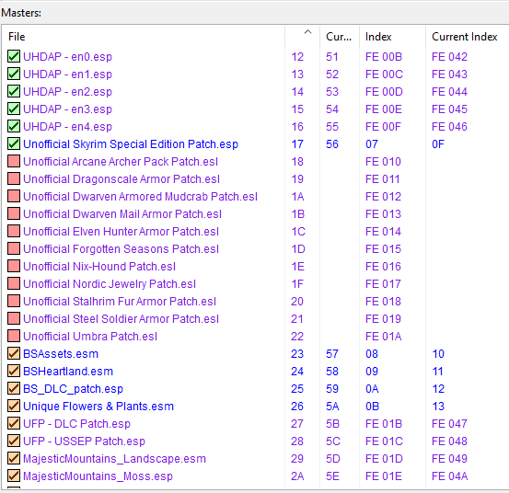Click the FE 042 current index cell

449,57
